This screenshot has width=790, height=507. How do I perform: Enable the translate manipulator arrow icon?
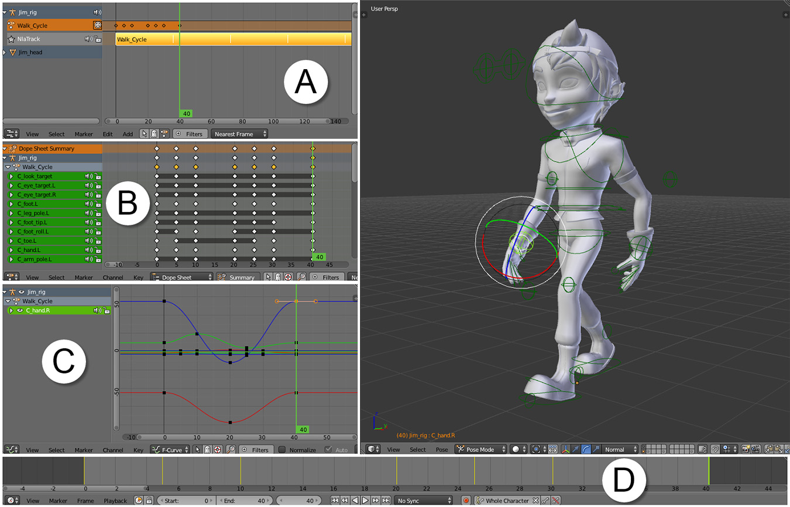click(x=574, y=449)
